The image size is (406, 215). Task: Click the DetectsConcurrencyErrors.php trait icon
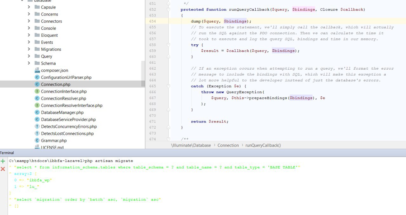click(37, 126)
